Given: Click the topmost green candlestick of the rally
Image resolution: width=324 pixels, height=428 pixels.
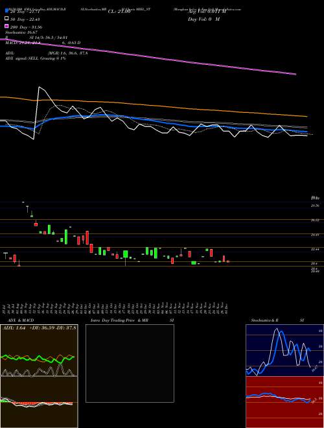Looking at the screenshot, I should click(x=23, y=202).
